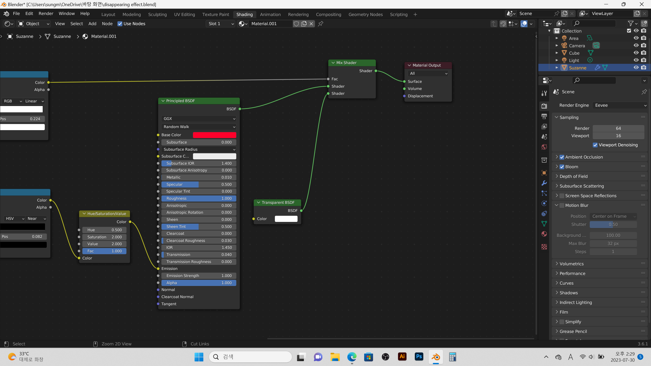This screenshot has height=366, width=651.
Task: Click the red Base Color swatch
Action: pyautogui.click(x=214, y=135)
